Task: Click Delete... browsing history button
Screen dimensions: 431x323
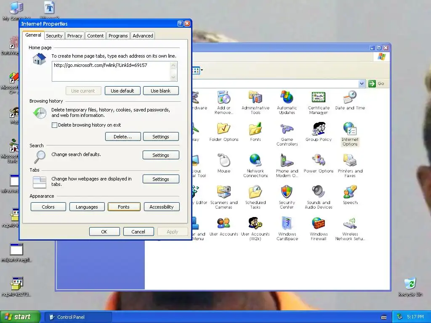Action: coord(122,137)
